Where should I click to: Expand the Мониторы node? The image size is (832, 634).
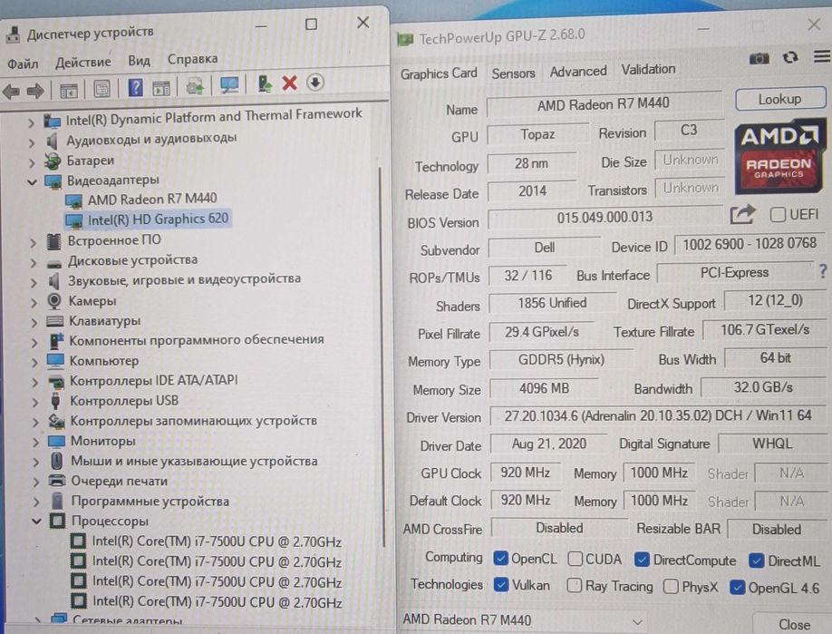(35, 443)
